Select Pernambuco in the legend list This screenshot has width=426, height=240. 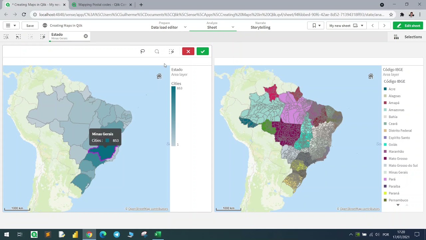(x=398, y=200)
